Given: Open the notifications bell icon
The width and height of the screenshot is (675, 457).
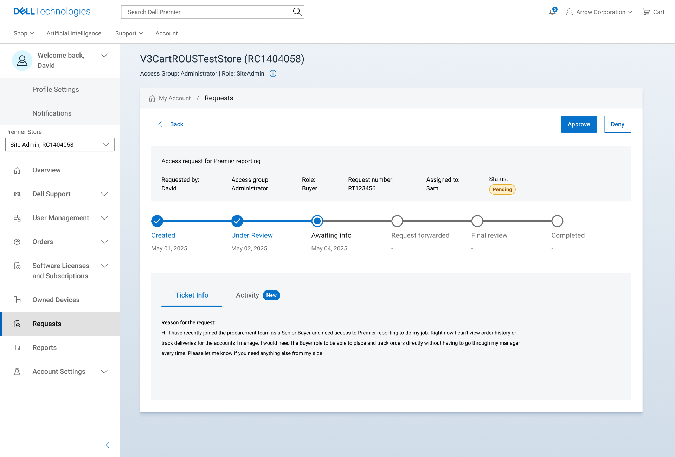Looking at the screenshot, I should pos(552,12).
